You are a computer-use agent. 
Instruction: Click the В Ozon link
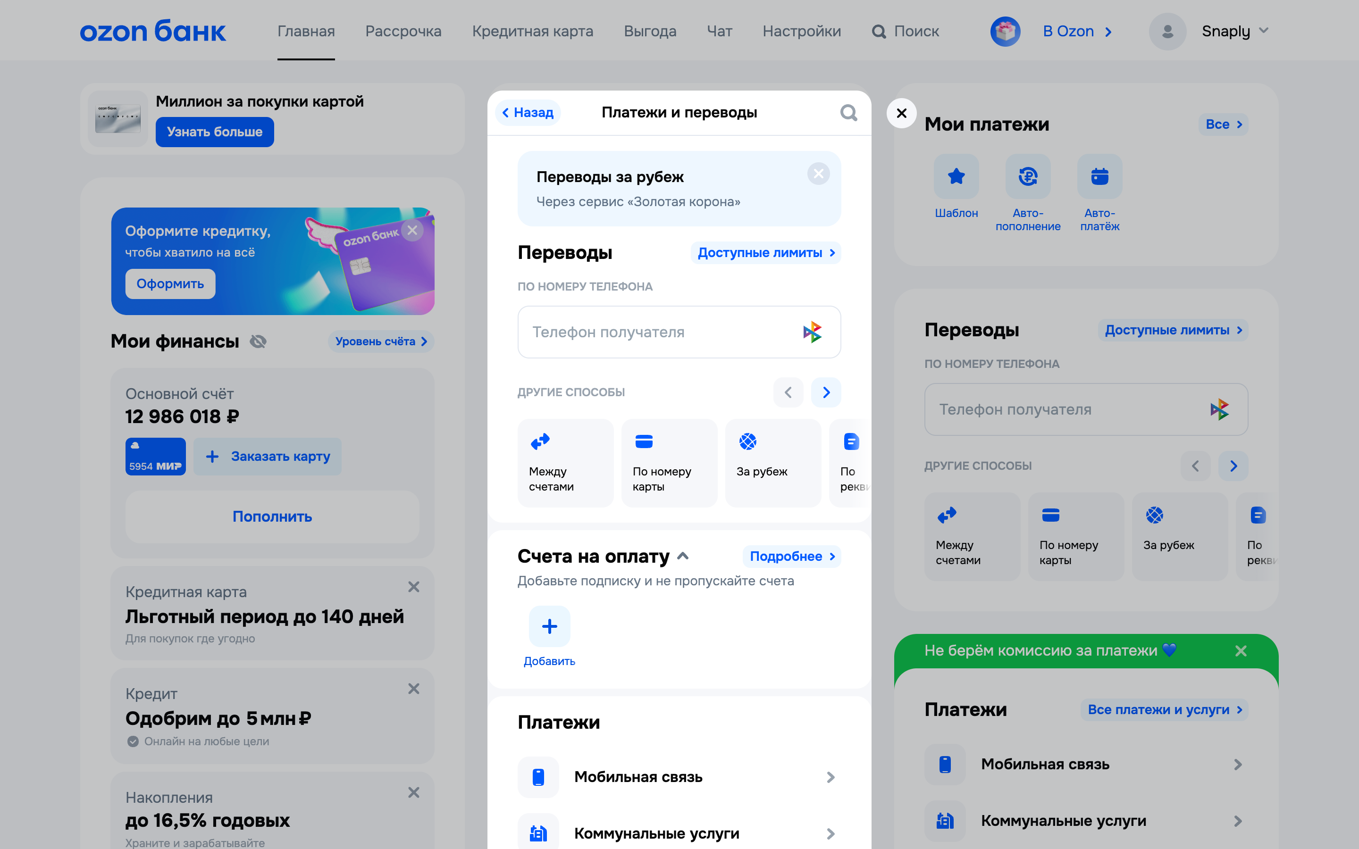1077,32
